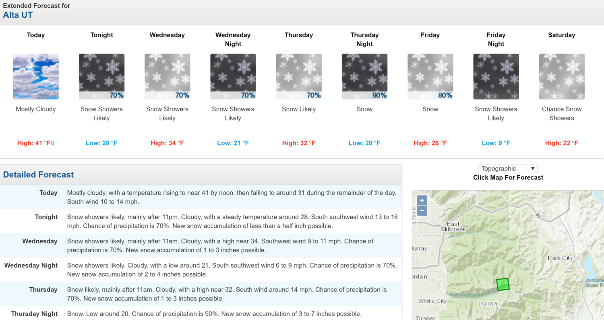
Task: Click the Thursday Night detailed forecast row
Action: click(x=201, y=313)
